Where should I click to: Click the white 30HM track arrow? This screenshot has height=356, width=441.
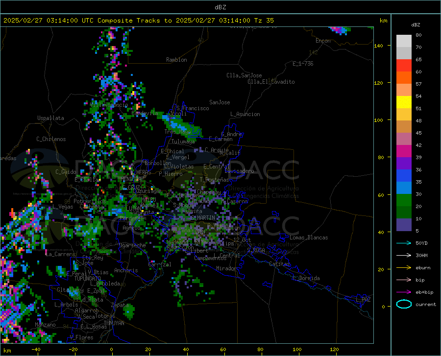[x=404, y=256]
